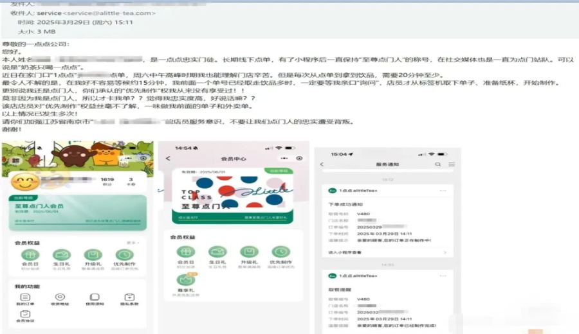
Task: Open 我的订单 icon under 我的功能
Action: (25, 297)
